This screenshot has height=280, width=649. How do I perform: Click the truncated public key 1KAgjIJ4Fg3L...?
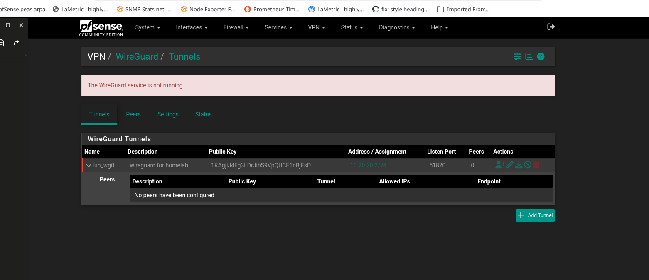263,165
